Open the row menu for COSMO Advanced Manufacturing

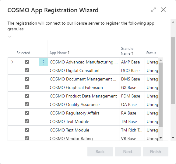tap(43, 62)
